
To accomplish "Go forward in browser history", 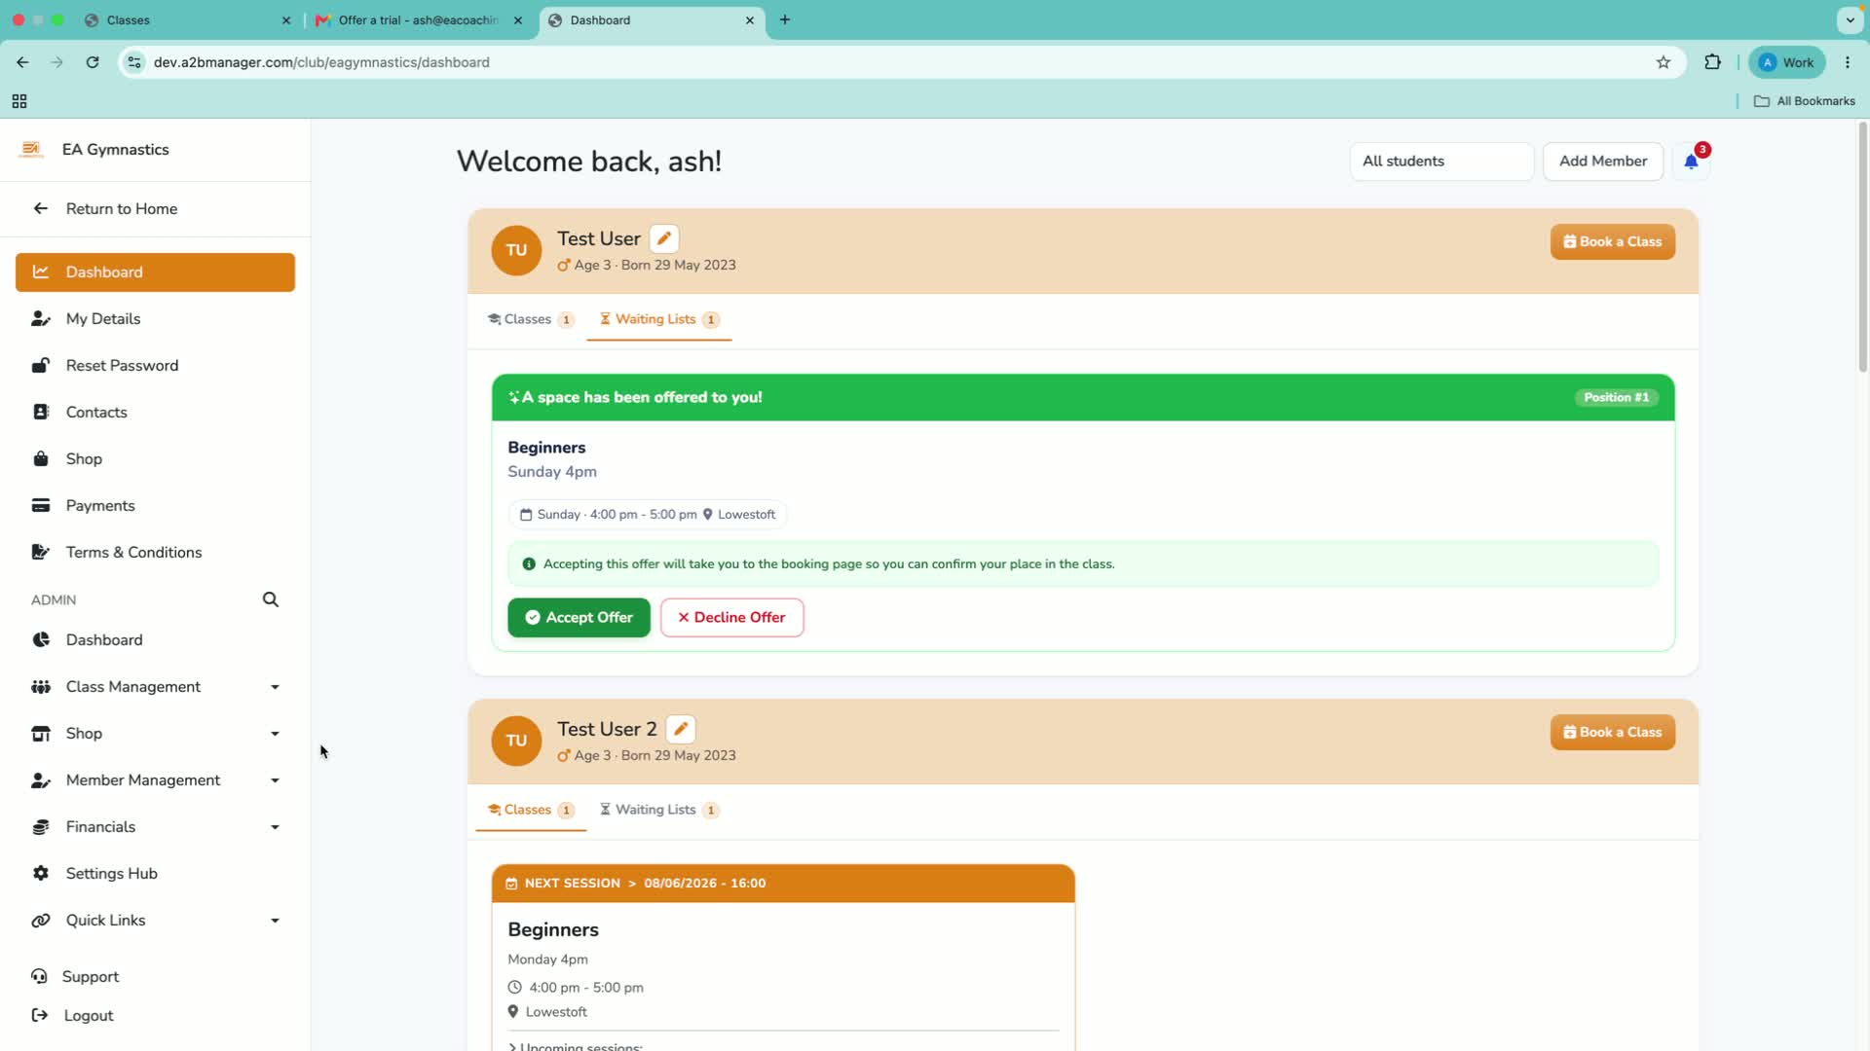I will [57, 62].
